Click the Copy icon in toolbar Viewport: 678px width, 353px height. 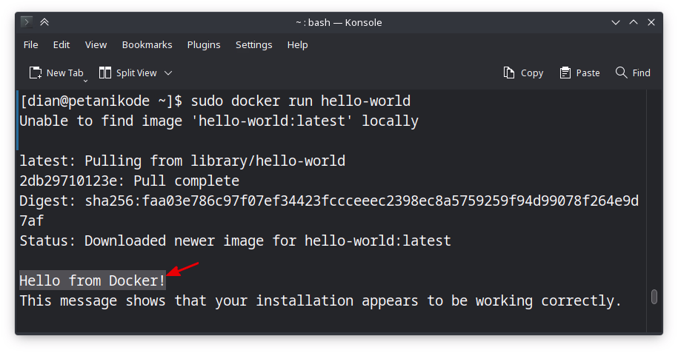coord(509,73)
